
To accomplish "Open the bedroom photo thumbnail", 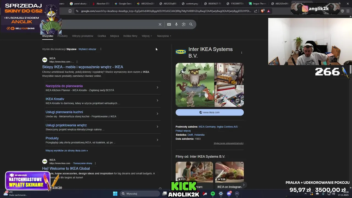I will point(229,74).
